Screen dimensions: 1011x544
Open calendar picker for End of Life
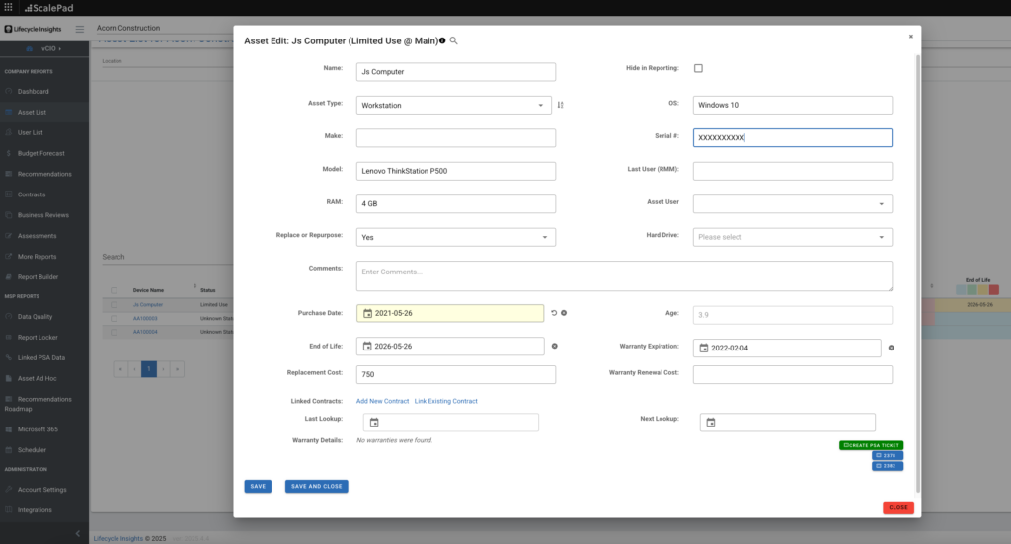tap(367, 347)
